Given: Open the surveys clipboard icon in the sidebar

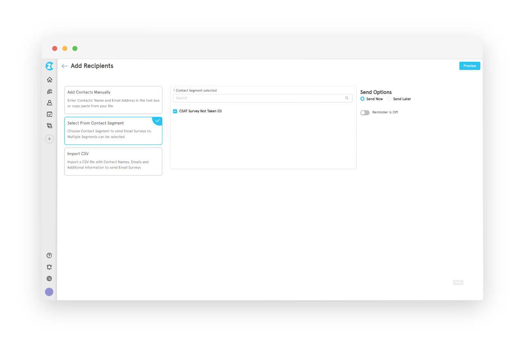Looking at the screenshot, I should pyautogui.click(x=49, y=114).
